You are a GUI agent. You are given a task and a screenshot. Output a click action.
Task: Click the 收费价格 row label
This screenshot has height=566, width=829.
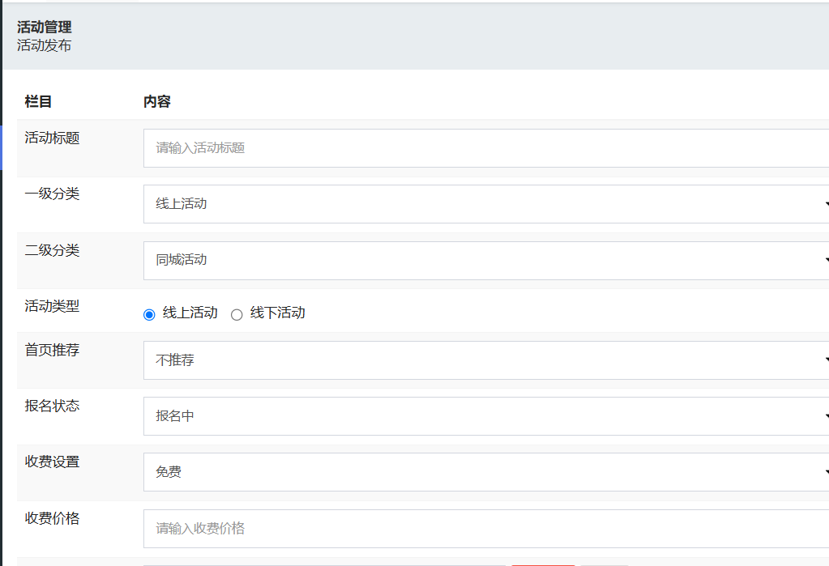(53, 519)
